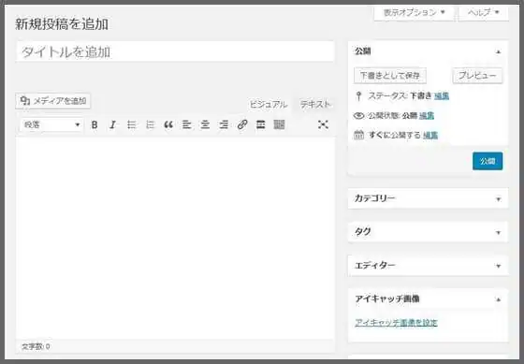Click アイキャッチ画像を設定 link

[x=396, y=323]
